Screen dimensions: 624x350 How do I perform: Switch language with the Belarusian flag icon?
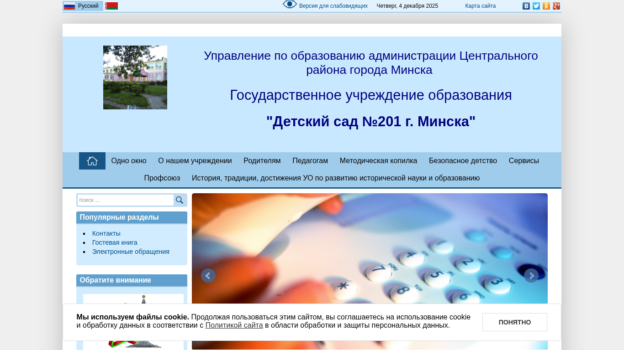[x=111, y=6]
